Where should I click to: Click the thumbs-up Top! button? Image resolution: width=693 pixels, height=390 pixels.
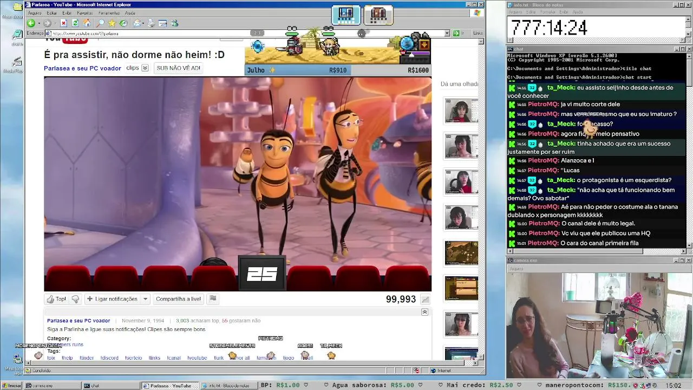click(x=56, y=299)
